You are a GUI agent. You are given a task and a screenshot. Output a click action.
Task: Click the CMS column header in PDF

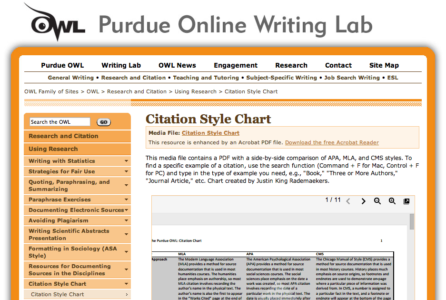pyautogui.click(x=319, y=254)
